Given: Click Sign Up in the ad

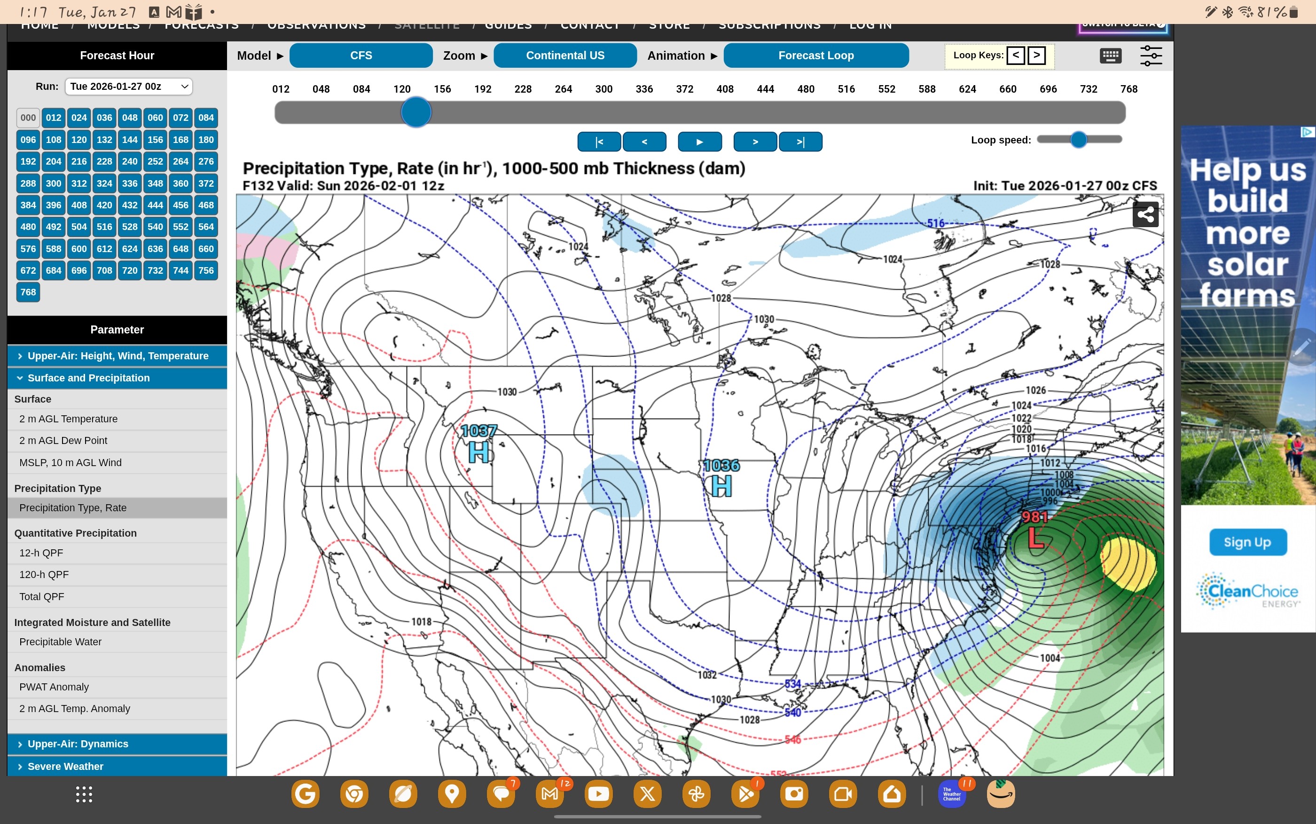Looking at the screenshot, I should click(1247, 542).
